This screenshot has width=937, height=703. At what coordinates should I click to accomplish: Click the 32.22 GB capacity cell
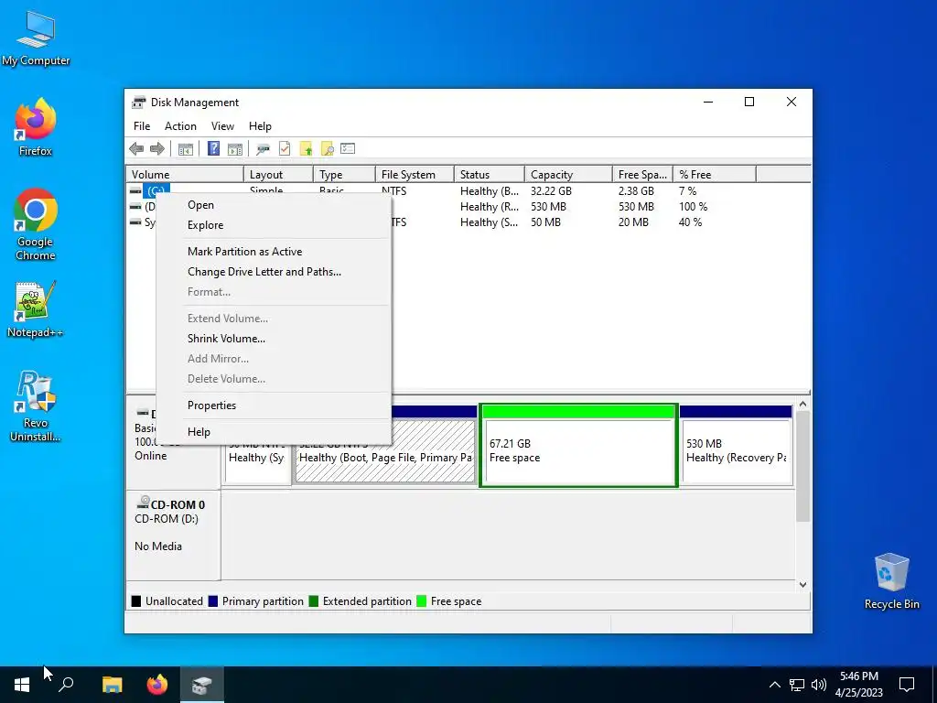[x=551, y=191]
